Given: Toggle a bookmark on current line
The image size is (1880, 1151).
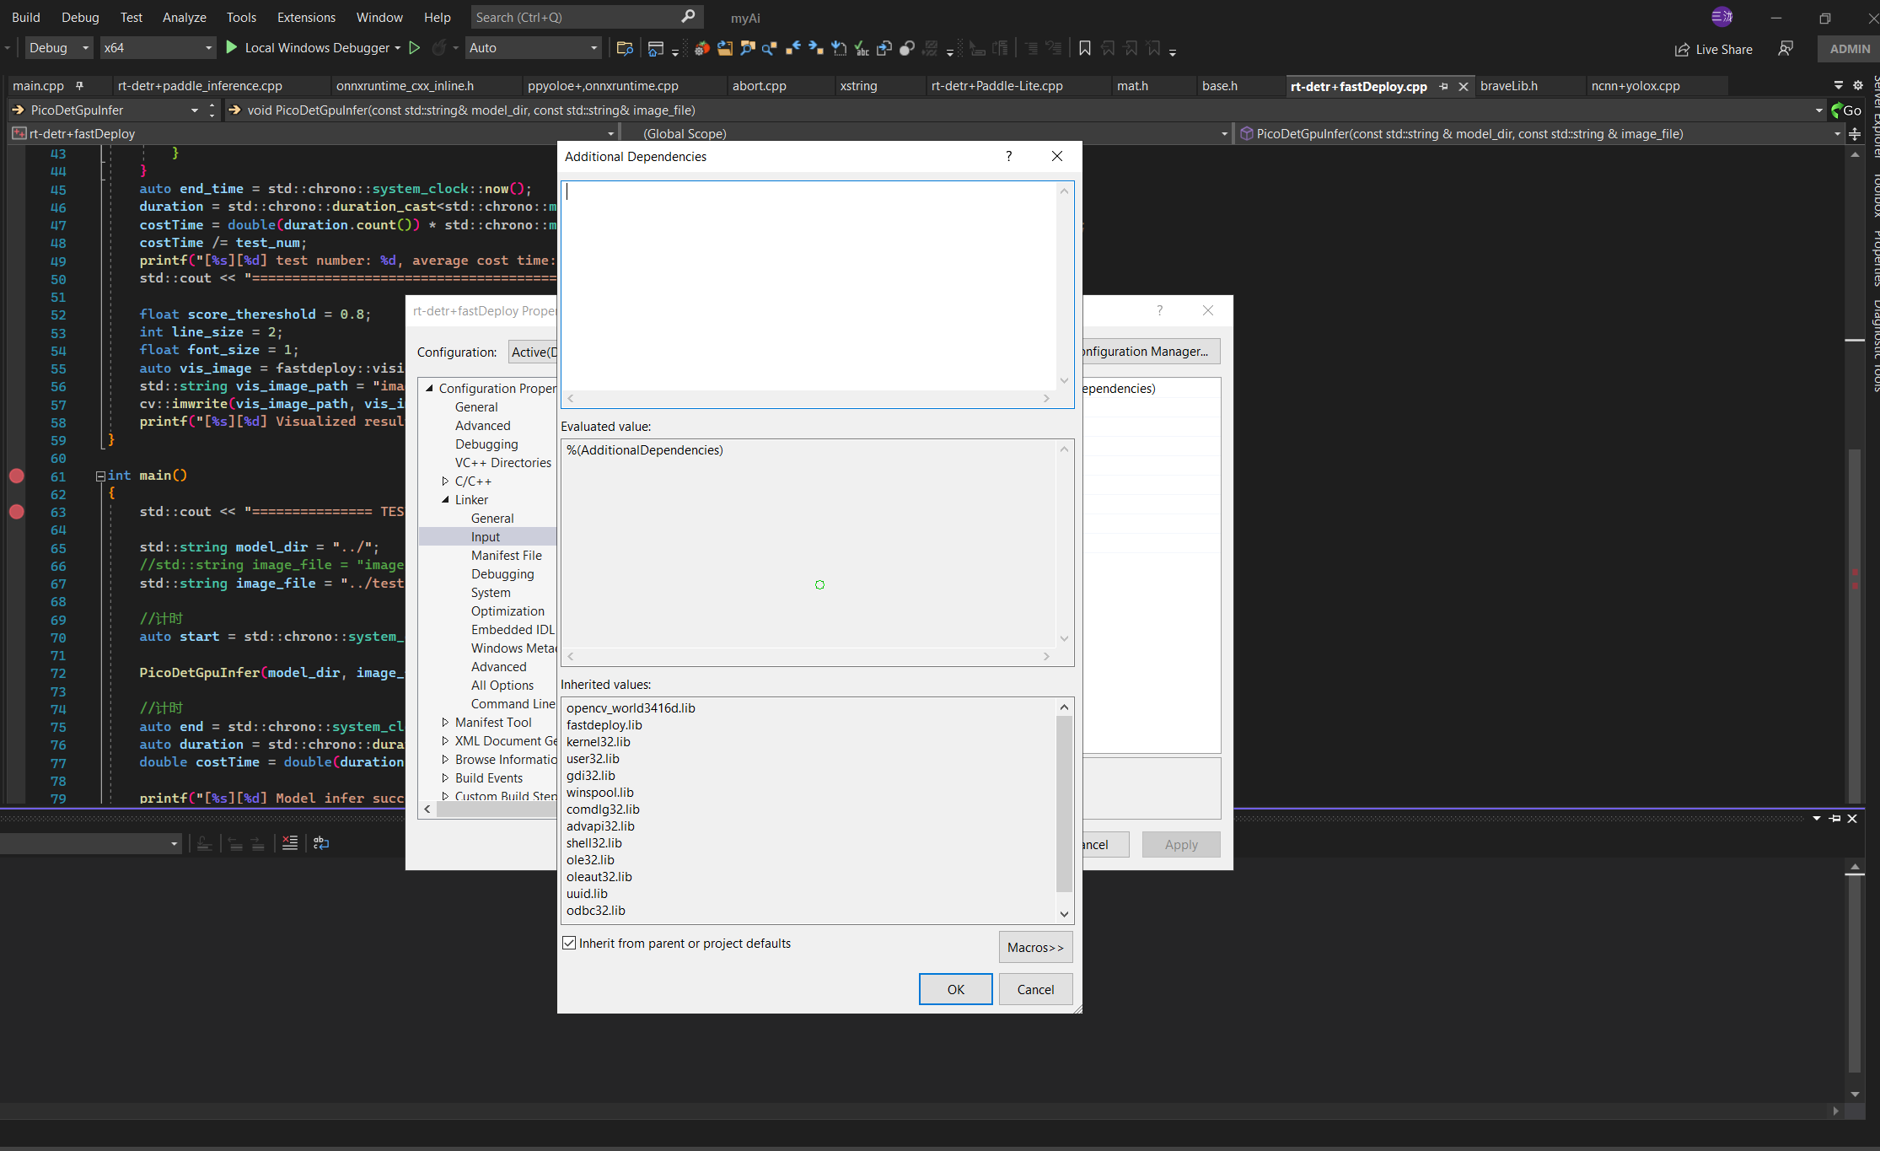Looking at the screenshot, I should click(x=1085, y=48).
